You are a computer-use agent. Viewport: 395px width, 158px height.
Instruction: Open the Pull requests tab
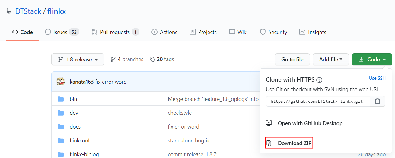click(115, 32)
